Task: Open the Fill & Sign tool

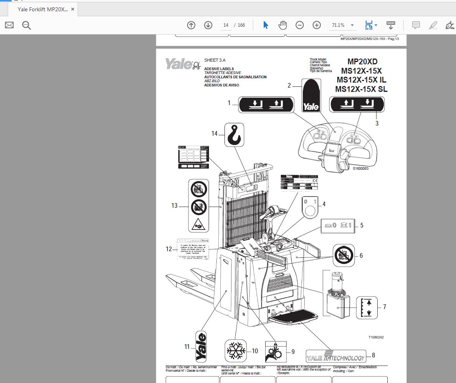Action: 450,26
